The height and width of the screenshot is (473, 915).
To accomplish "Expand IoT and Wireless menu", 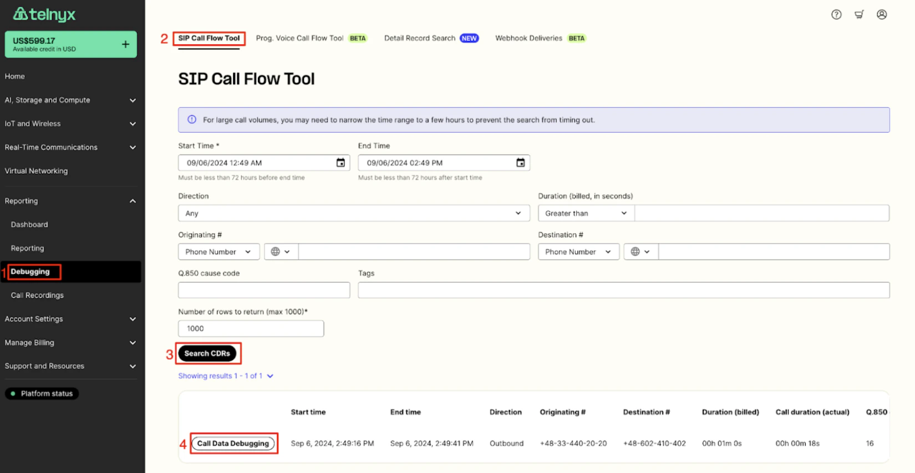I will (x=70, y=124).
